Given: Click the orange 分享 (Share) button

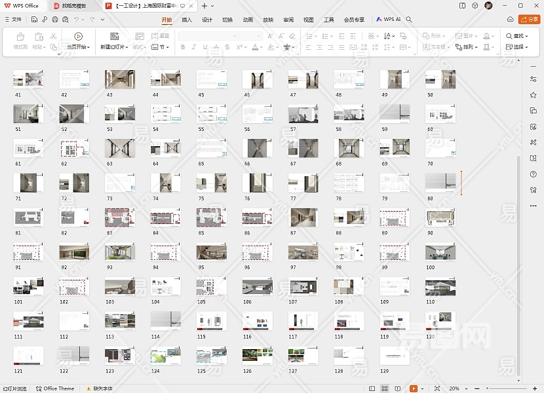Looking at the screenshot, I should pos(529,20).
